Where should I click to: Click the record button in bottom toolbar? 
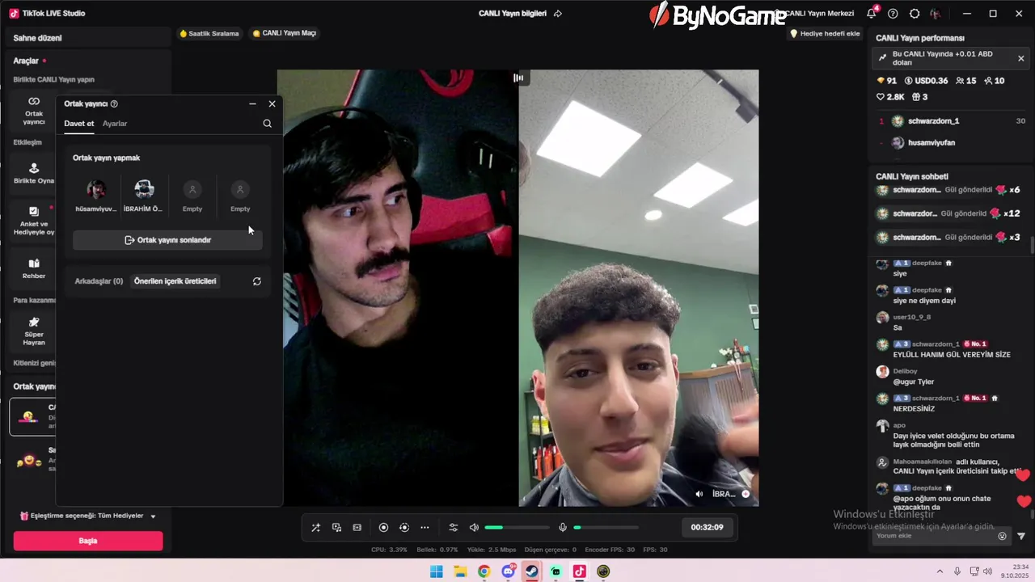tap(383, 528)
